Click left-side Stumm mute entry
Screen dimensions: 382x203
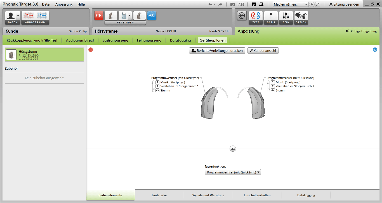point(278,90)
